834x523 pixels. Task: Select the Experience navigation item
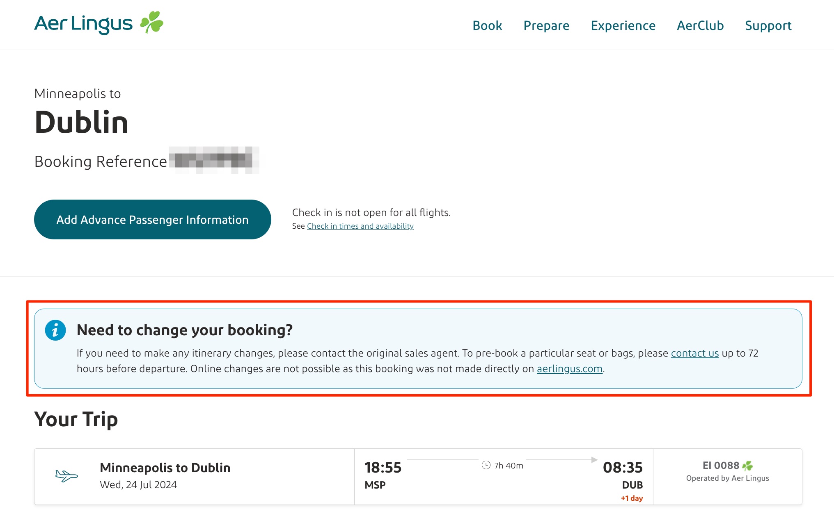tap(623, 25)
